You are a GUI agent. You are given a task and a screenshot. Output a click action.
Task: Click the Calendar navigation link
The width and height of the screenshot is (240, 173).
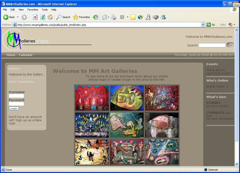(26, 55)
